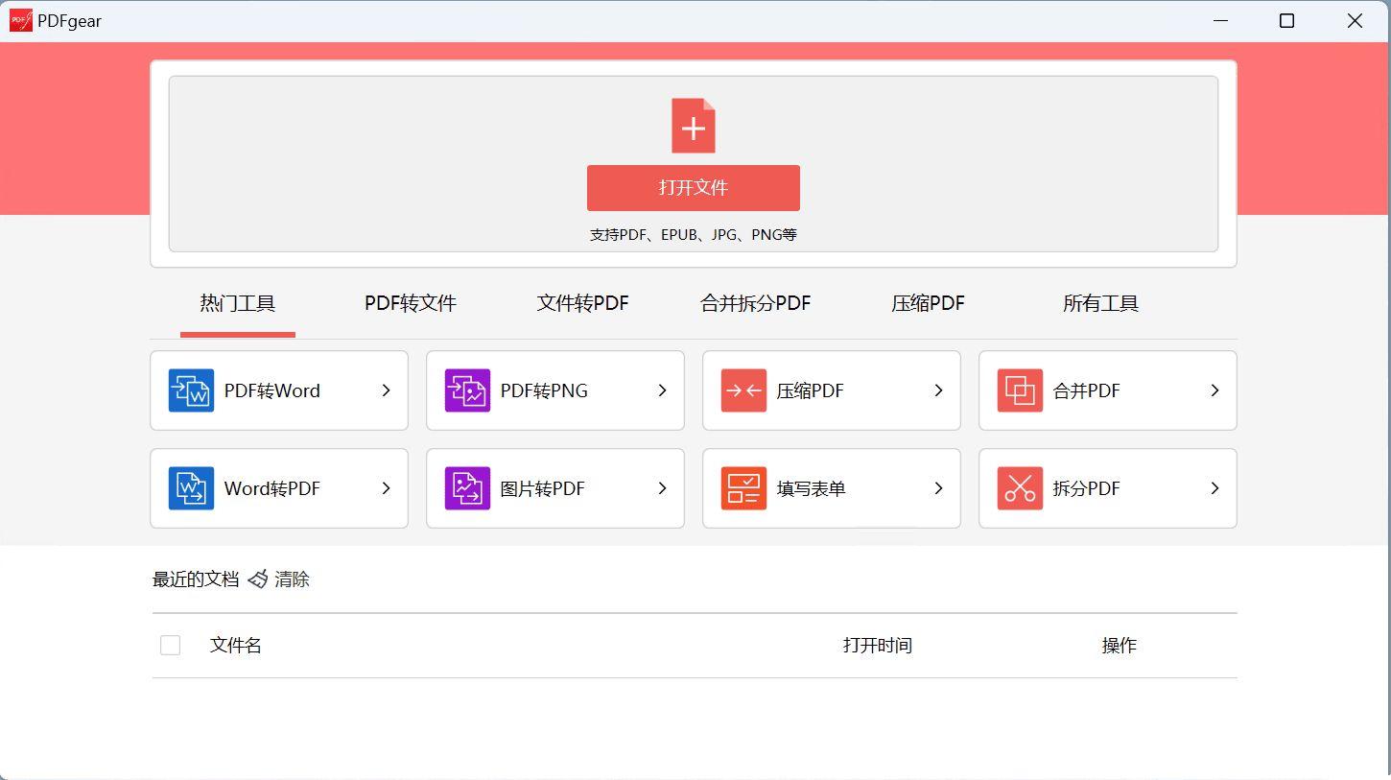Switch to the 压缩PDF tab

coord(927,302)
